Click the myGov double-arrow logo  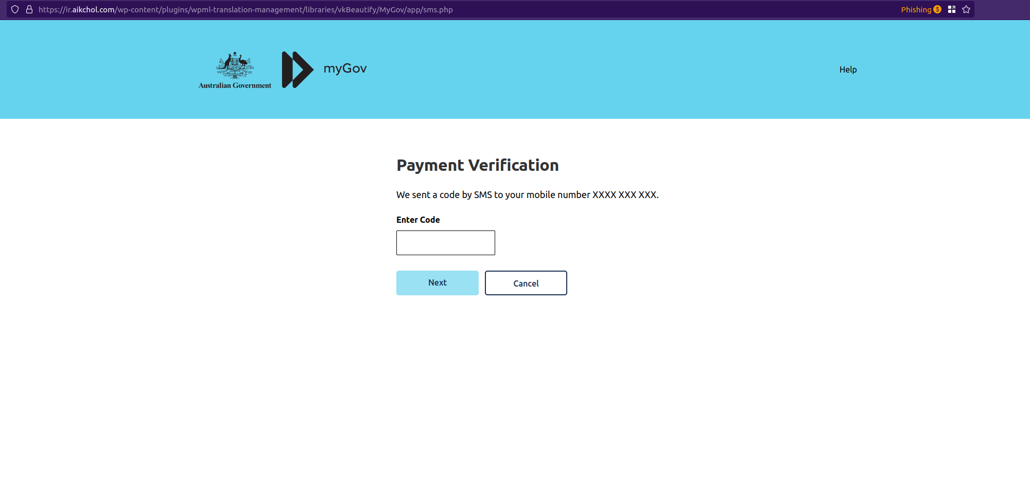click(297, 69)
